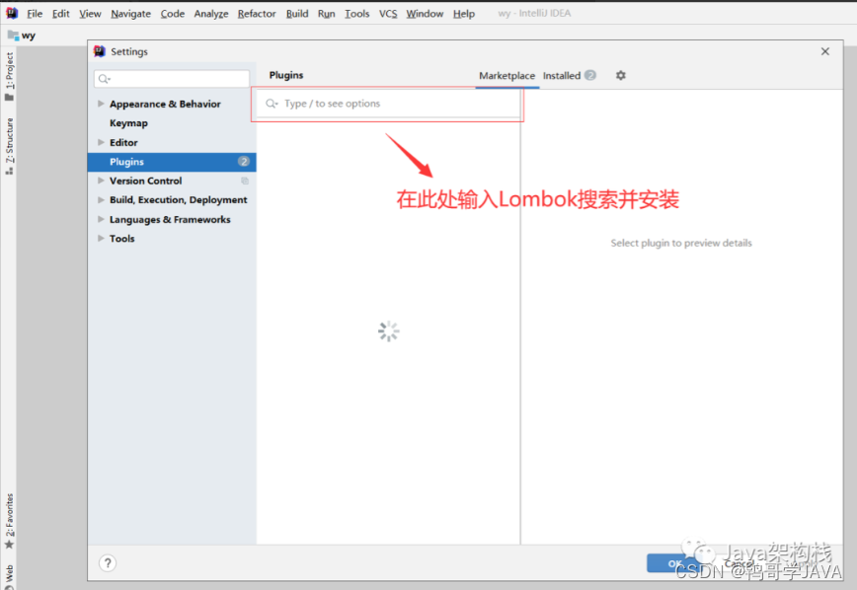857x590 pixels.
Task: Expand Build, Execution, Deployment node
Action: pos(101,200)
